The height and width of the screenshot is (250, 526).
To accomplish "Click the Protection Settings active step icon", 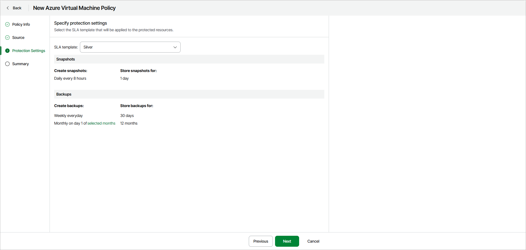I will pyautogui.click(x=7, y=51).
